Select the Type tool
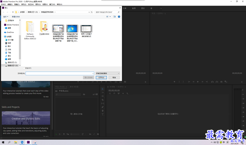 click(103, 114)
